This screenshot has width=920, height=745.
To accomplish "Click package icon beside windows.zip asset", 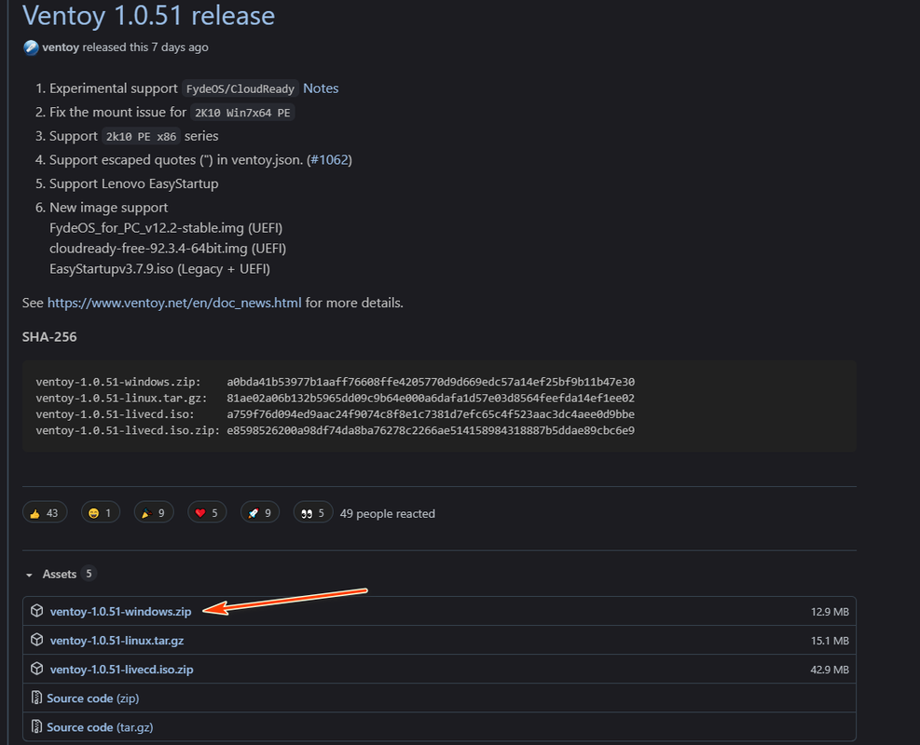I will [x=37, y=611].
